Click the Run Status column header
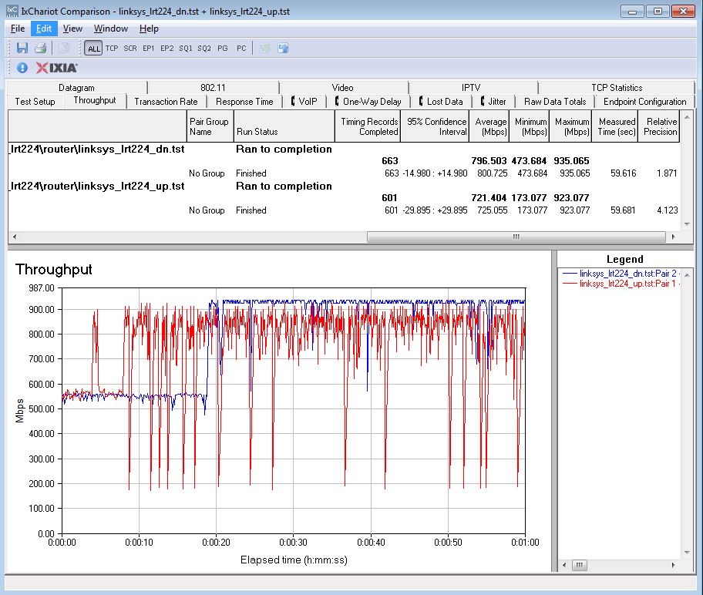The image size is (703, 595). [x=284, y=126]
